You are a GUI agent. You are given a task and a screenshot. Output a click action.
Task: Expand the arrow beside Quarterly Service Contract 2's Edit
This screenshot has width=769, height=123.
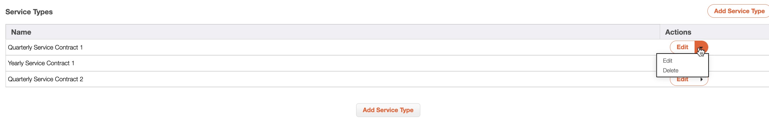[701, 80]
